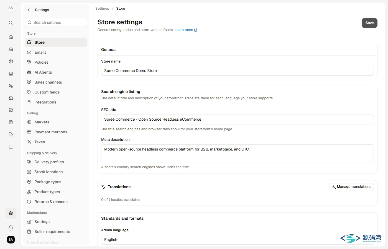Screen dimensions: 388x249
Task: Open the notifications bell icon
Action: pyautogui.click(x=11, y=228)
